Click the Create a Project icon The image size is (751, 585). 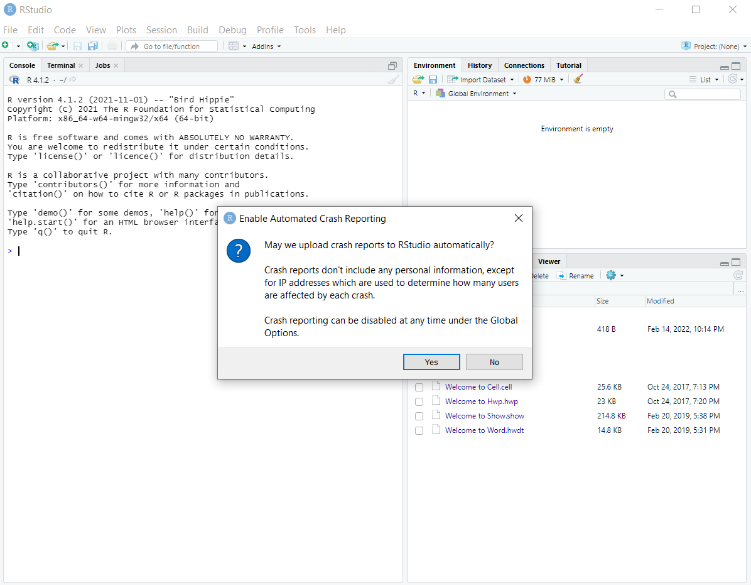[32, 46]
